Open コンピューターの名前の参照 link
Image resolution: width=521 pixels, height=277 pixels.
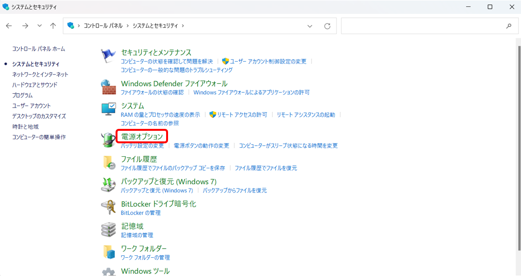point(150,124)
